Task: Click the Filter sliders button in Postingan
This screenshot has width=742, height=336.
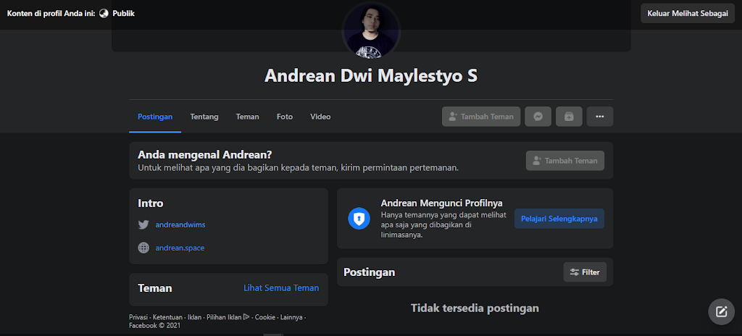Action: click(585, 272)
